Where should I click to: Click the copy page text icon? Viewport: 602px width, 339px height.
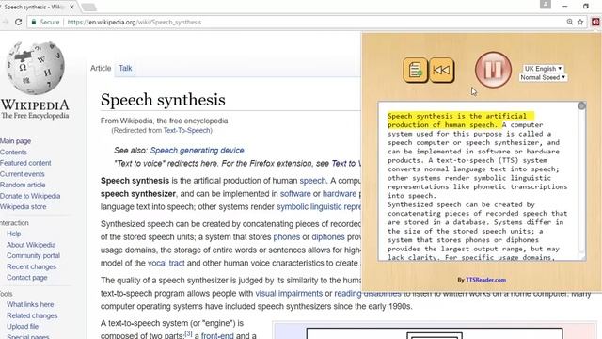click(415, 71)
